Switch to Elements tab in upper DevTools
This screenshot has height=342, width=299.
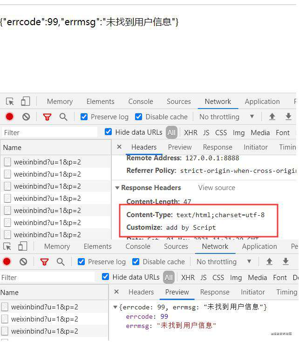100,102
